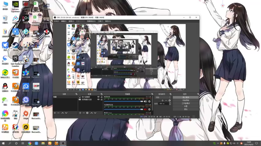Open the MorphVOX Pro desktop shortcut

[26, 6]
